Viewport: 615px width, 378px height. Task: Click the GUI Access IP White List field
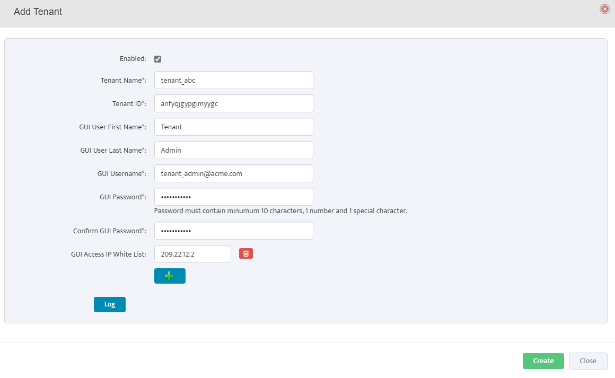192,254
